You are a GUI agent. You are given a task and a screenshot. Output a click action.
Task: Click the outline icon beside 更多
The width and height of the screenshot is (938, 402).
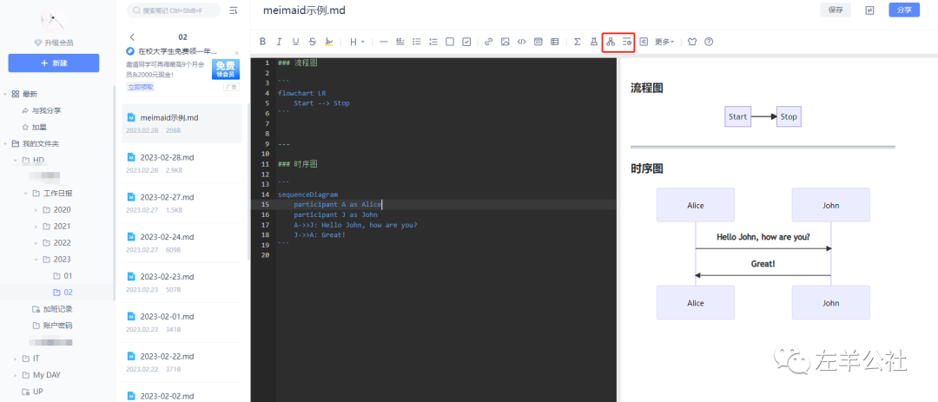(644, 42)
